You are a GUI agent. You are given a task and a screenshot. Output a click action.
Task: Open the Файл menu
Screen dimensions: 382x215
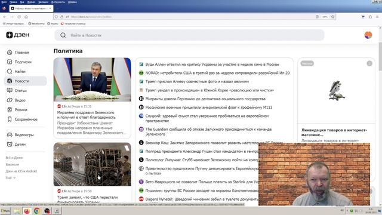4,2
